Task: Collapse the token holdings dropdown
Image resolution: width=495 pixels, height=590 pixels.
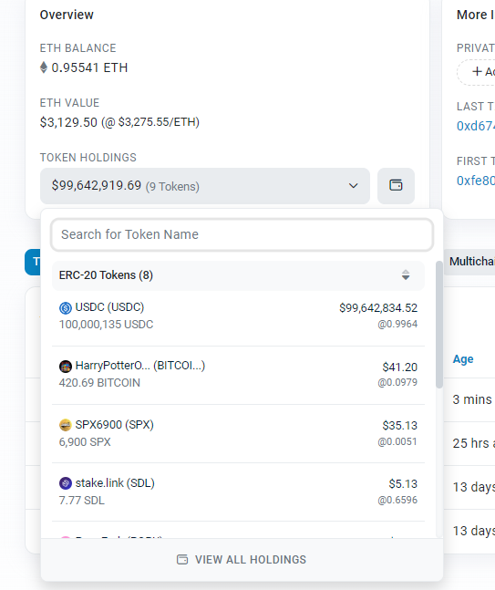Action: tap(205, 186)
